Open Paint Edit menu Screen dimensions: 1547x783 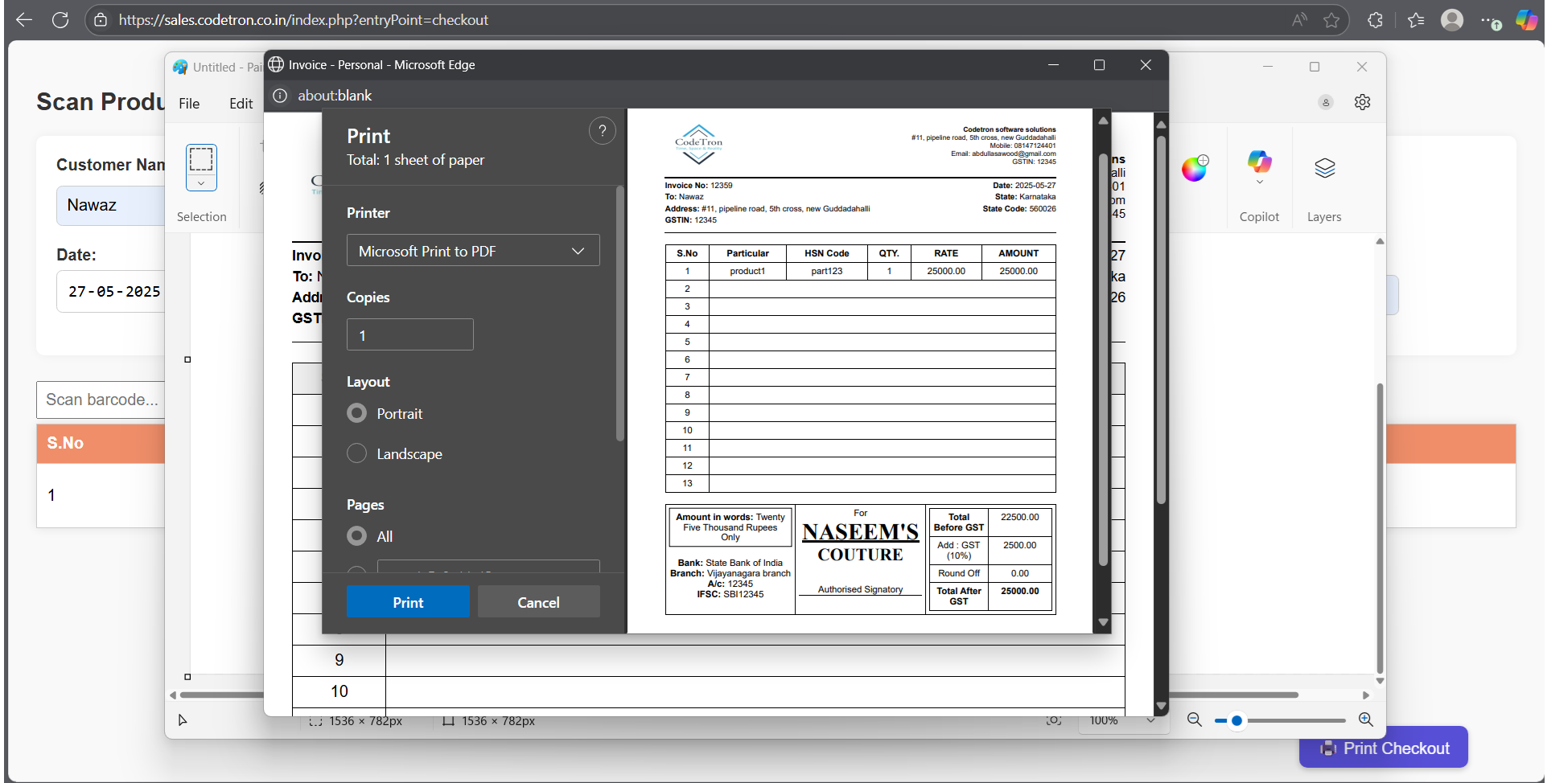pyautogui.click(x=241, y=104)
